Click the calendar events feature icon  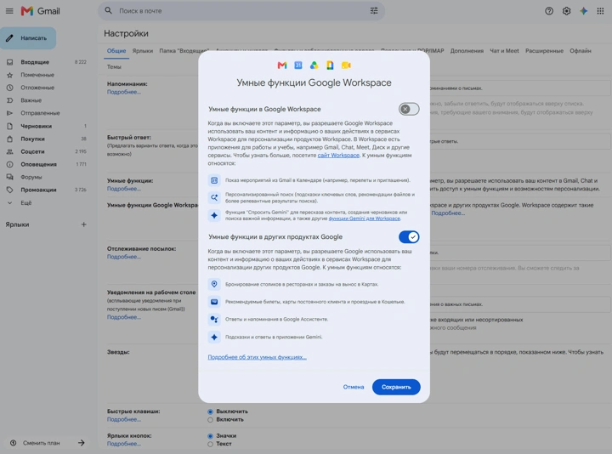click(x=214, y=180)
